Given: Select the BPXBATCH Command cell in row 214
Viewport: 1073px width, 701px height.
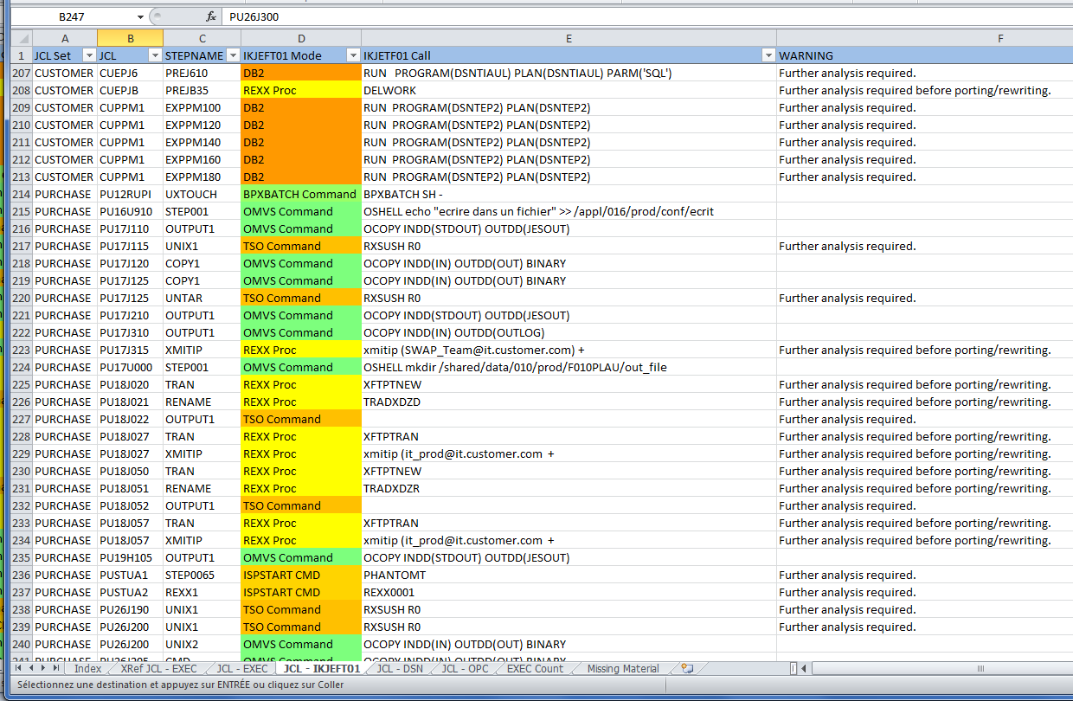Looking at the screenshot, I should point(300,194).
